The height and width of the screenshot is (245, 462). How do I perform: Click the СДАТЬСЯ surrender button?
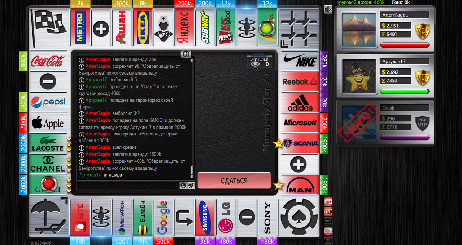234,181
